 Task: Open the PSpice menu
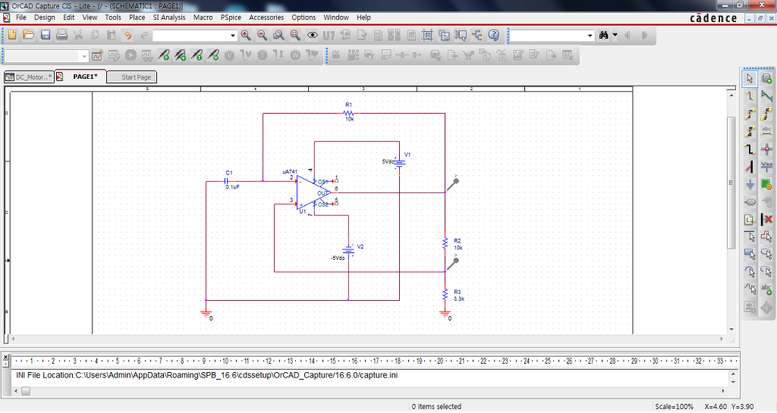[x=231, y=17]
